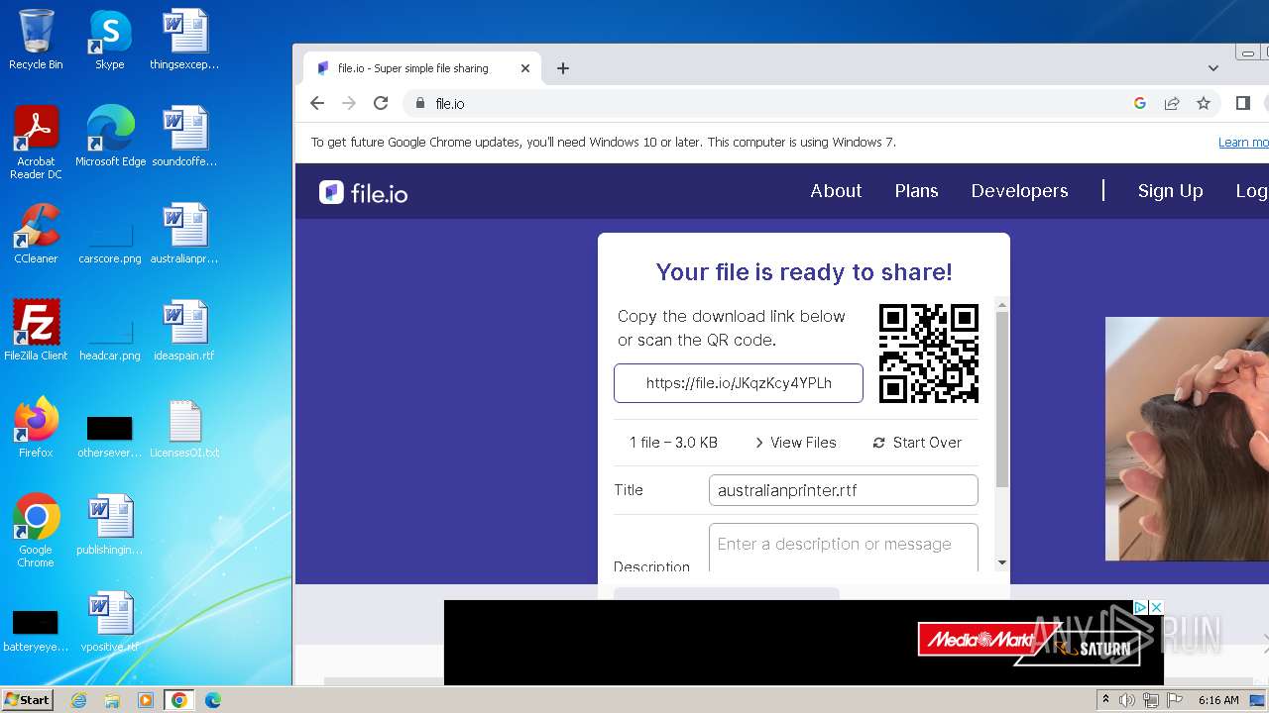Switch to Chrome taskbar button
The width and height of the screenshot is (1269, 713).
[179, 700]
